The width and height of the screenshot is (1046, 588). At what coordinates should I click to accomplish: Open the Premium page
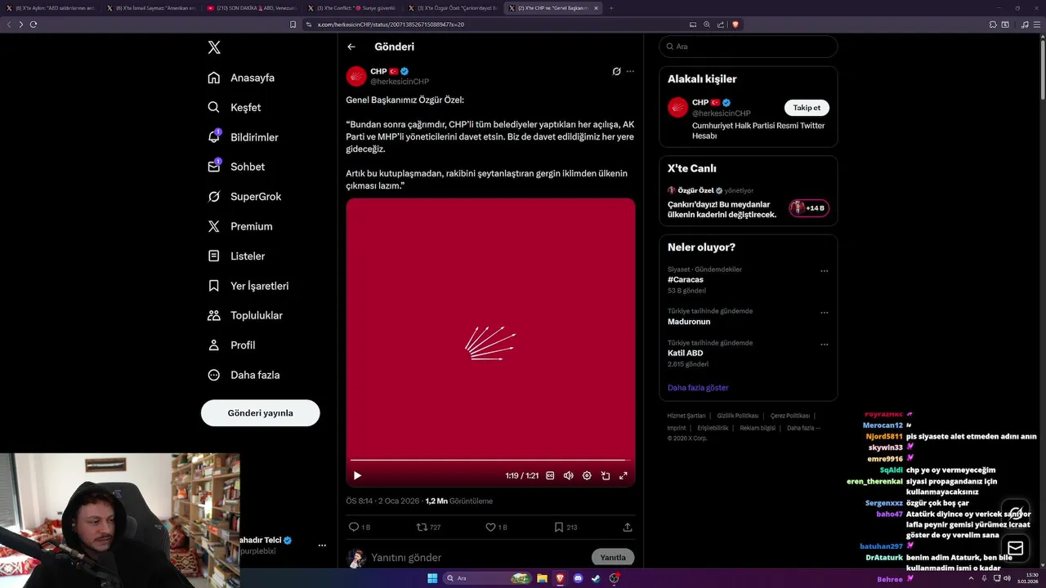[240, 226]
